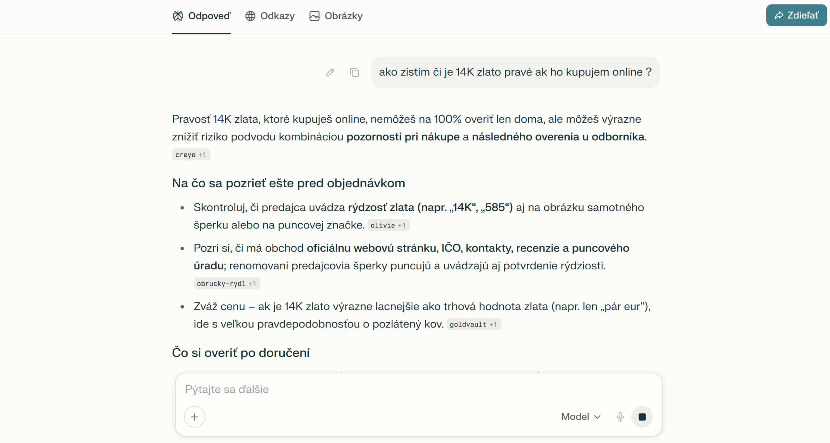Click the plus attachment button
The height and width of the screenshot is (443, 830).
(x=195, y=417)
